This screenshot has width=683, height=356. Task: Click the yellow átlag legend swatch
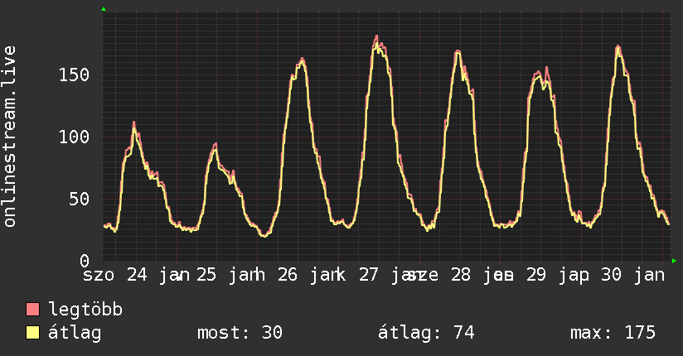tap(32, 333)
